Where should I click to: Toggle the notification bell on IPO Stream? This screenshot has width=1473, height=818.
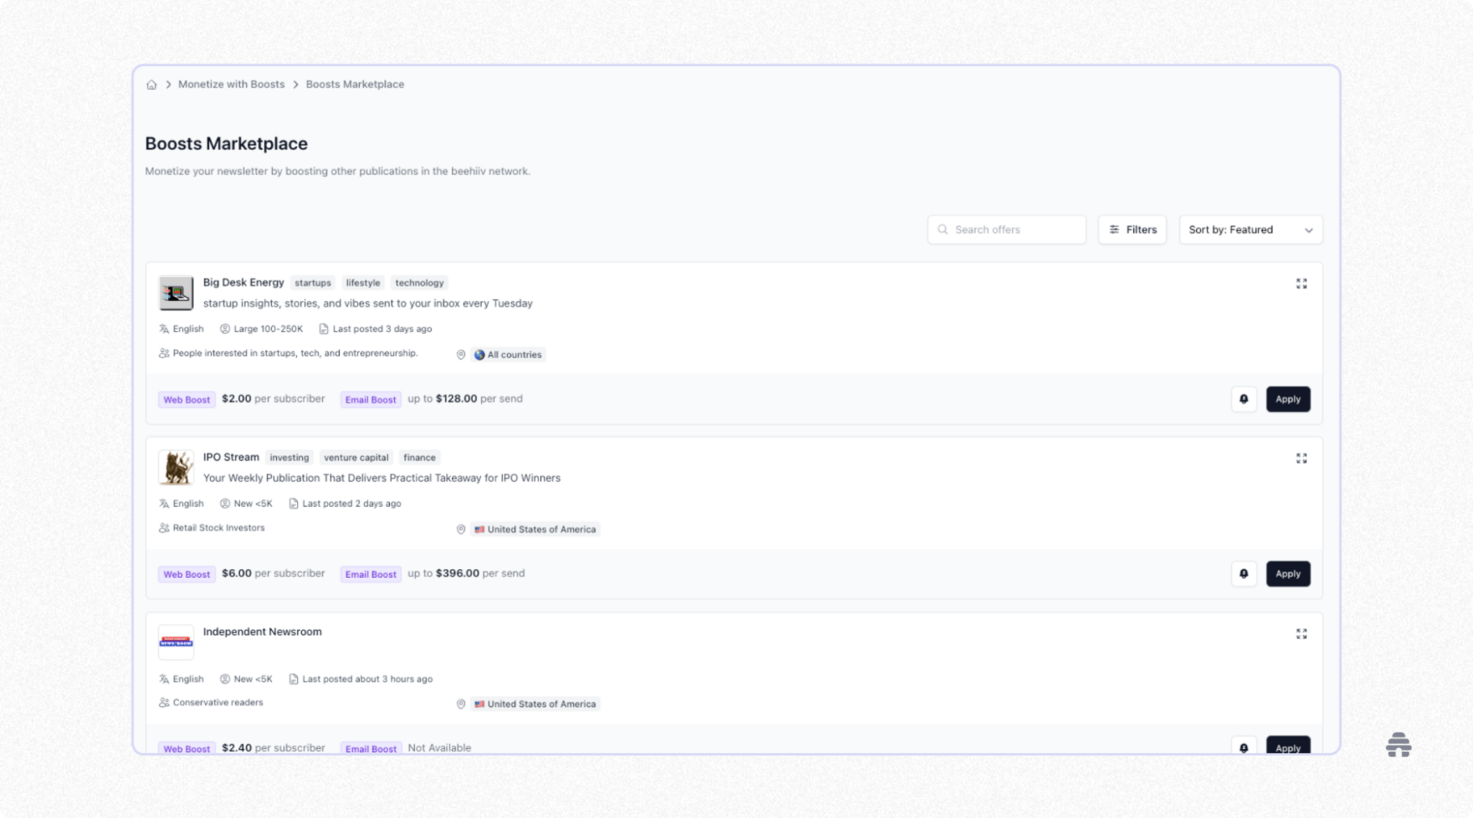pos(1244,573)
